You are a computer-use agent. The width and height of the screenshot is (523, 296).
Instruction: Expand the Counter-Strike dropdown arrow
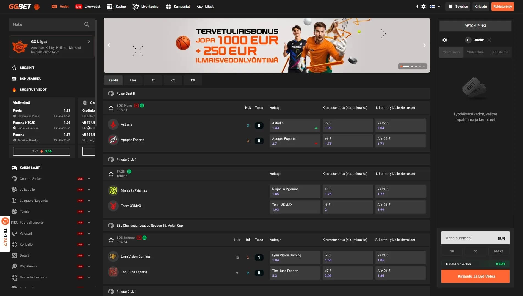89,179
